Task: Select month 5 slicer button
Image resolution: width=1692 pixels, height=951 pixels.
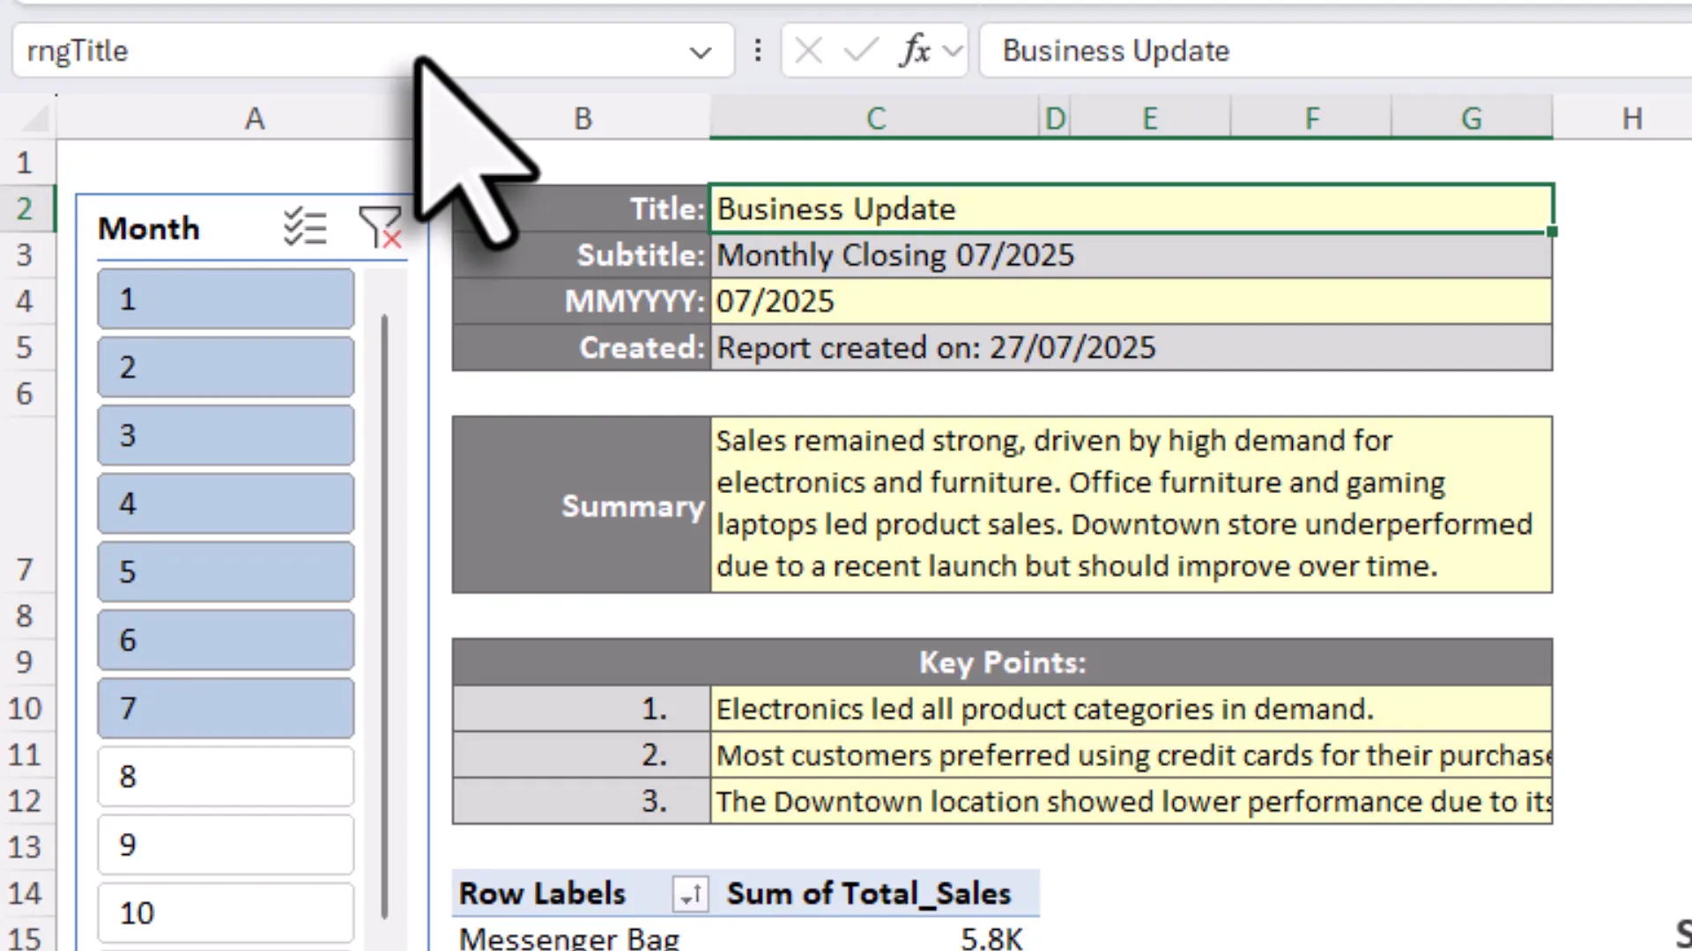Action: [x=225, y=571]
